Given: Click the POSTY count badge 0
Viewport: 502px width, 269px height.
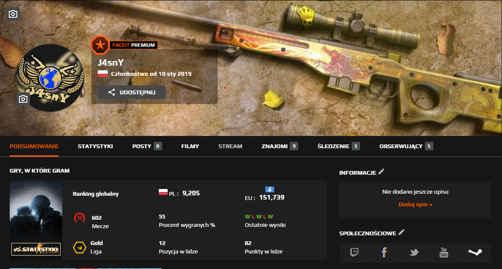Looking at the screenshot, I should click(x=158, y=146).
